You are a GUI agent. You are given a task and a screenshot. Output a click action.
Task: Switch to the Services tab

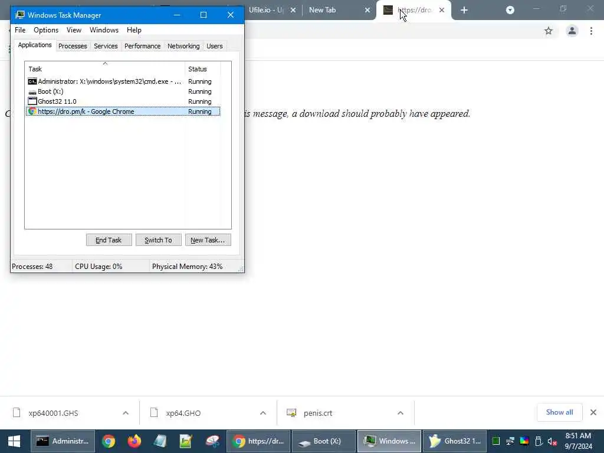[106, 46]
